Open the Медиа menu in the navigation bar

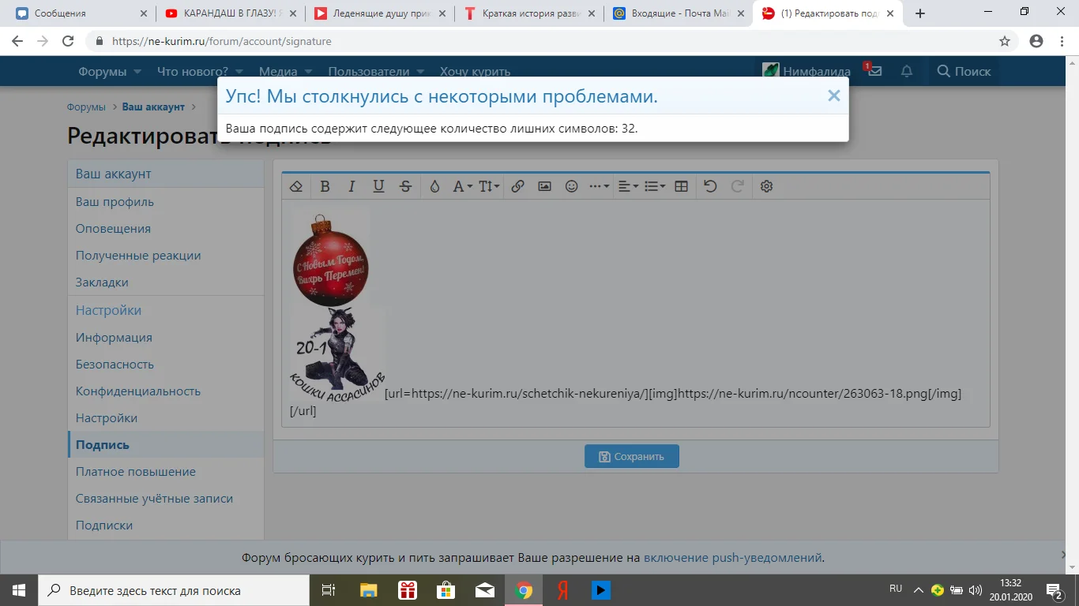[279, 71]
